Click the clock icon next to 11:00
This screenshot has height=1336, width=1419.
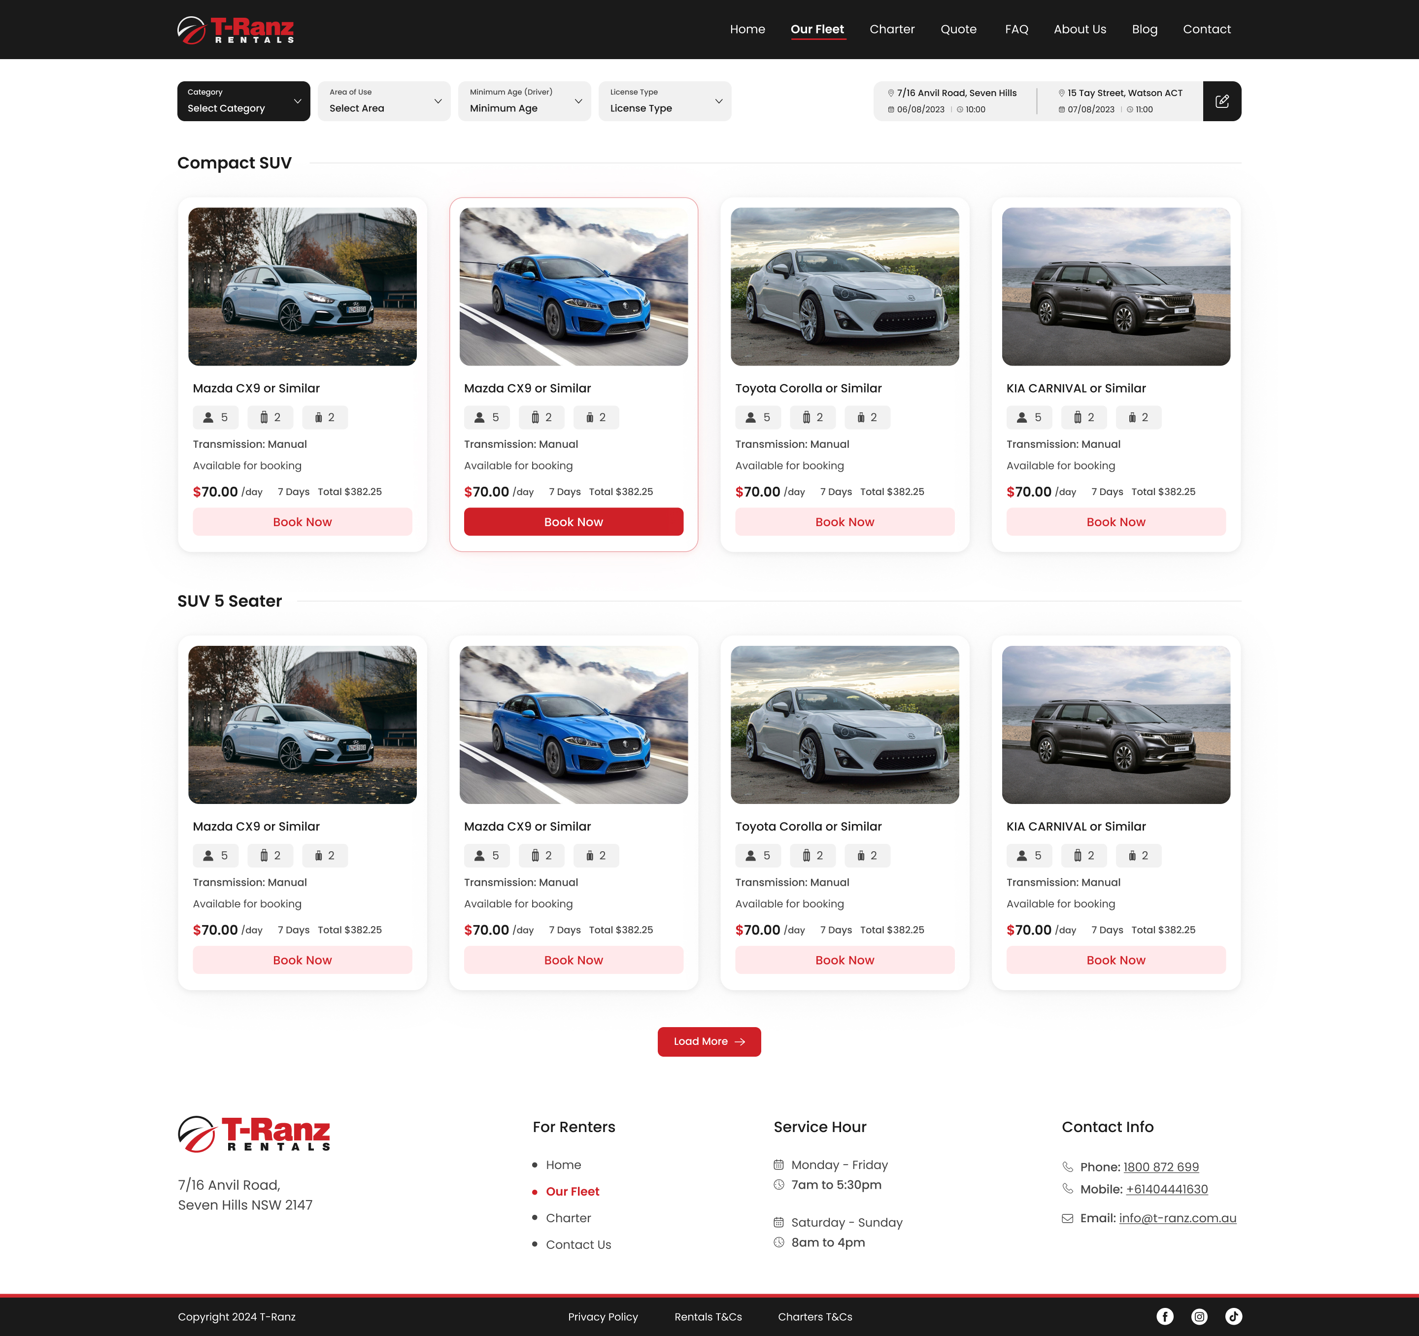click(1130, 109)
